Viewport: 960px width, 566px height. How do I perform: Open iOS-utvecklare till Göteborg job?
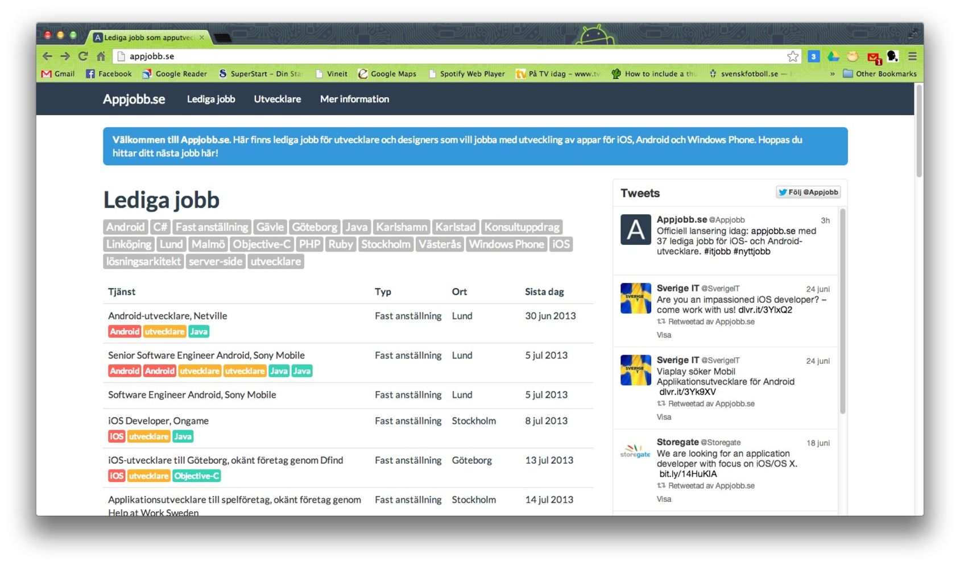[x=226, y=460]
